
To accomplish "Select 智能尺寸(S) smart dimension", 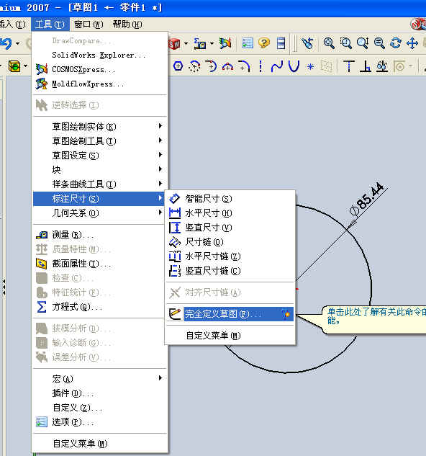I will click(x=230, y=199).
